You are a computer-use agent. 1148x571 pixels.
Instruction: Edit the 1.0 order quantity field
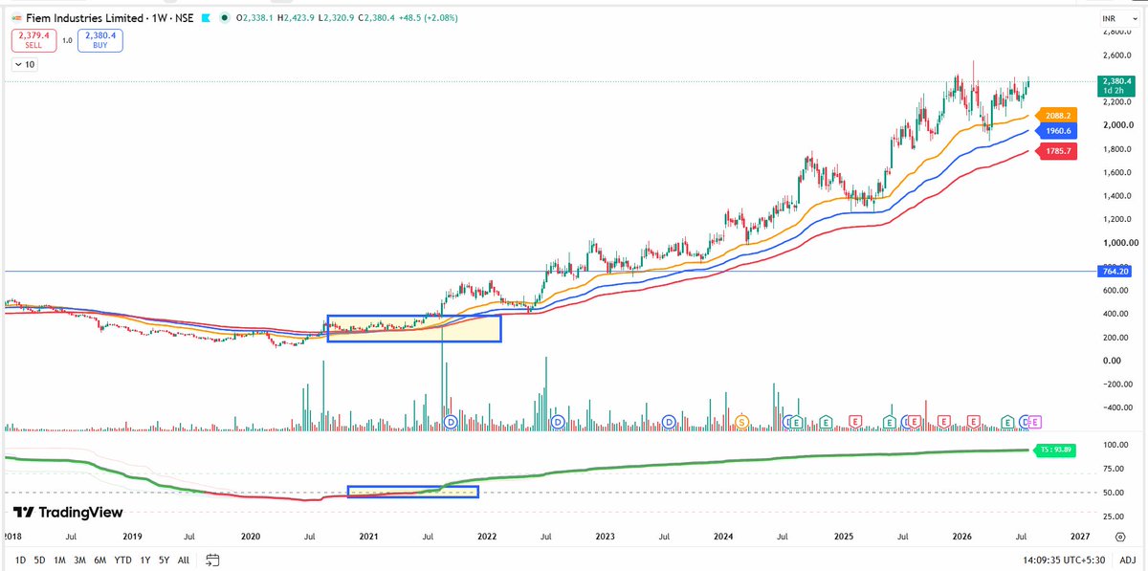67,40
